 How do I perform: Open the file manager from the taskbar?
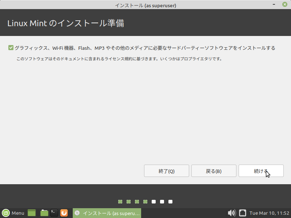pos(44,213)
